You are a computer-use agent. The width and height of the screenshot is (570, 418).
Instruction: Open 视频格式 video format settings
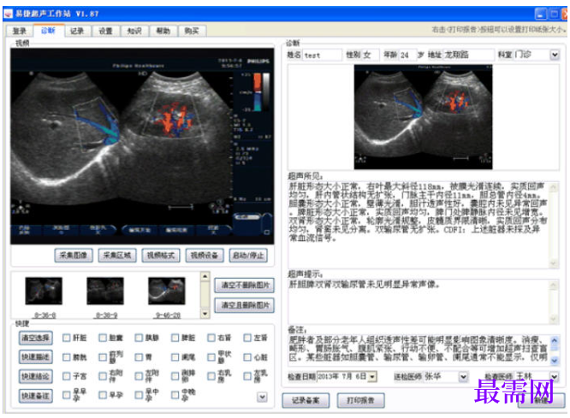(x=161, y=256)
